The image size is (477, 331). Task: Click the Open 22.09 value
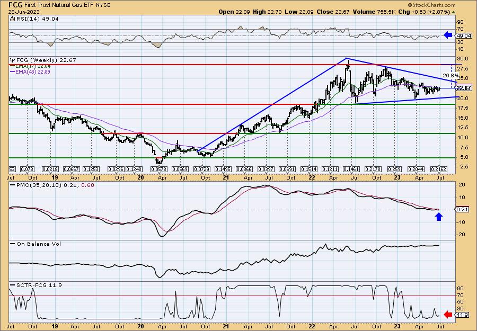(235, 12)
